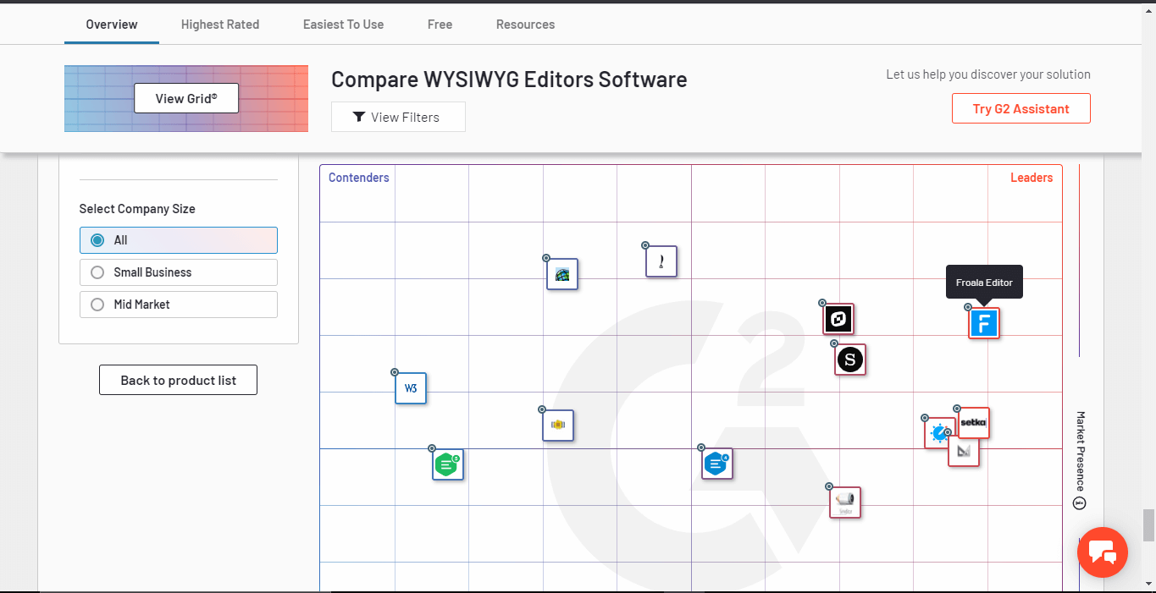Open the Easiest To Use tab
Screen dimensions: 1156x593
[343, 25]
